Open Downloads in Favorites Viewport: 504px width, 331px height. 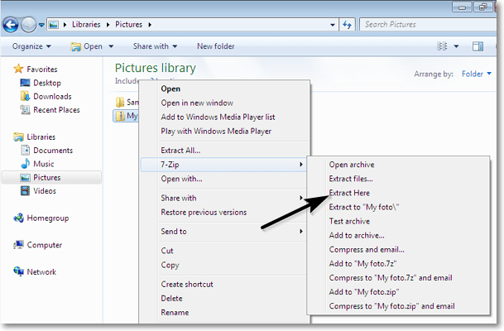[52, 97]
